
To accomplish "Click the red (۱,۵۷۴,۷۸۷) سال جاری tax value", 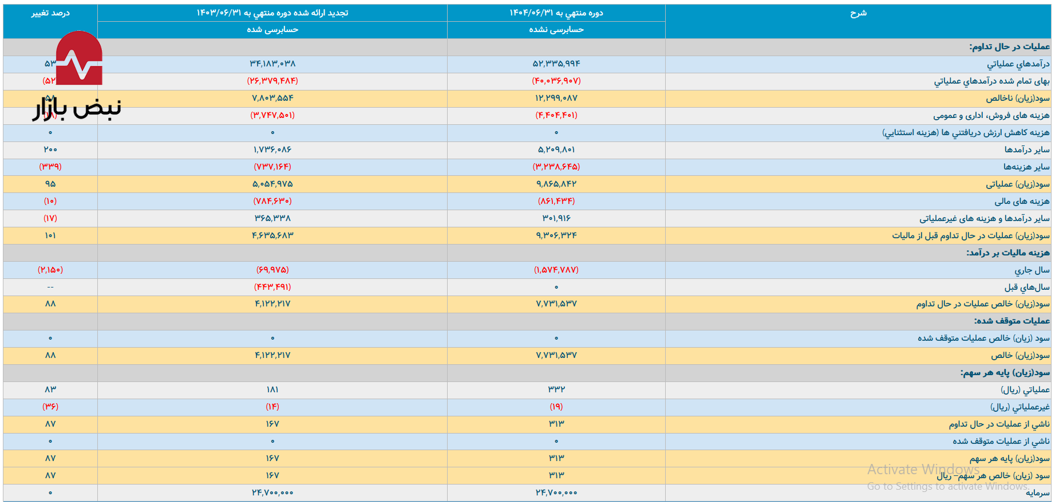I will pos(556,270).
